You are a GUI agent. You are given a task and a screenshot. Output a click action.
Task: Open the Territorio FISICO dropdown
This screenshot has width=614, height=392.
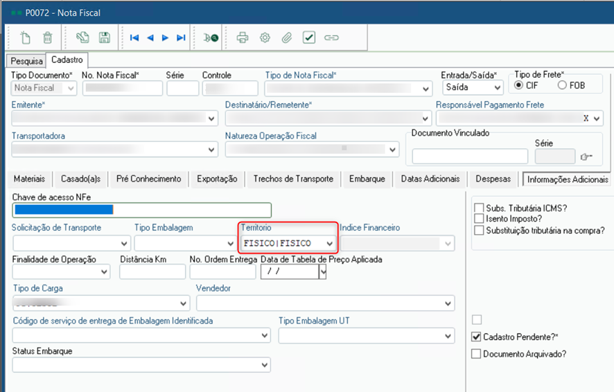[329, 243]
